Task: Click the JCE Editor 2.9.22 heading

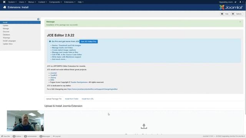Action: [61, 35]
